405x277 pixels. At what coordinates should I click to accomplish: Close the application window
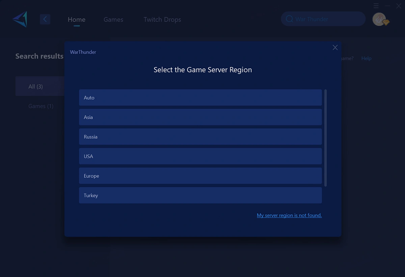pos(399,6)
